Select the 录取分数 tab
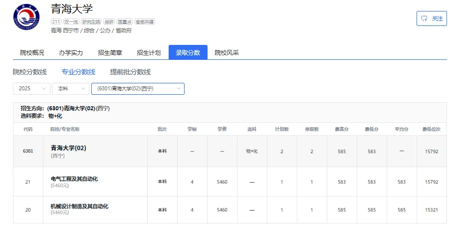The width and height of the screenshot is (452, 229). pyautogui.click(x=188, y=52)
